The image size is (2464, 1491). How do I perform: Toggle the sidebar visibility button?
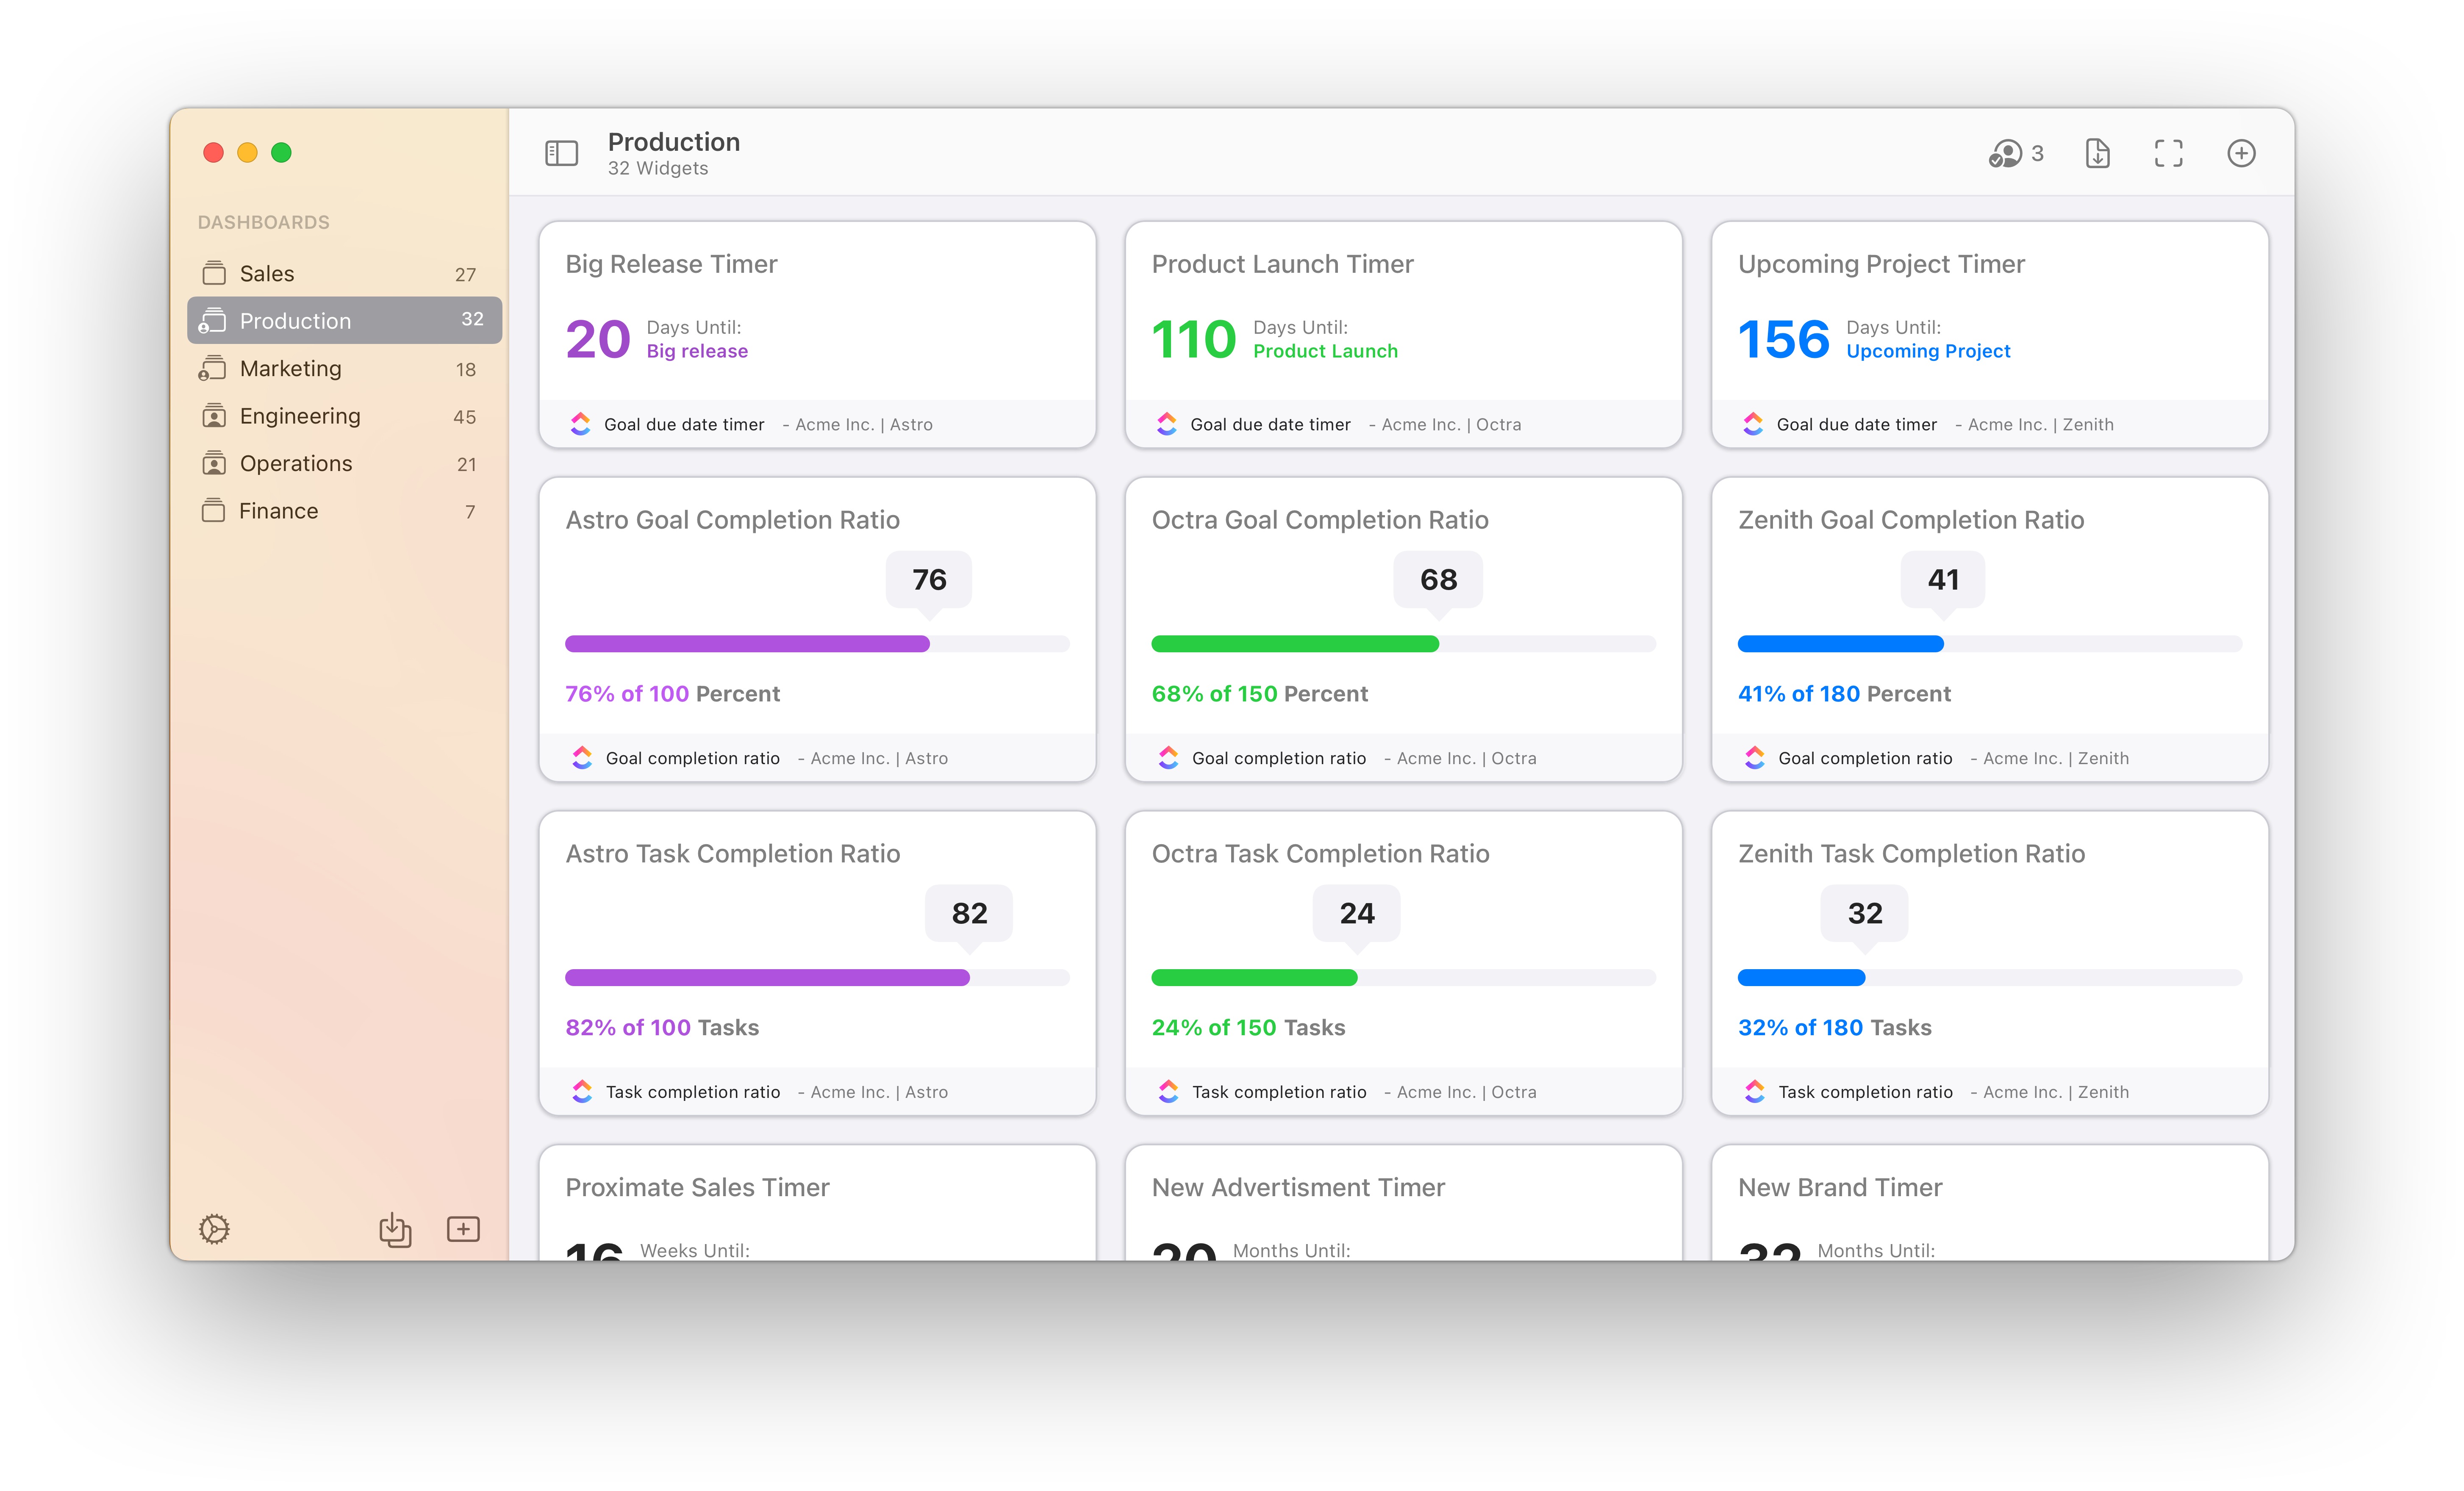561,153
